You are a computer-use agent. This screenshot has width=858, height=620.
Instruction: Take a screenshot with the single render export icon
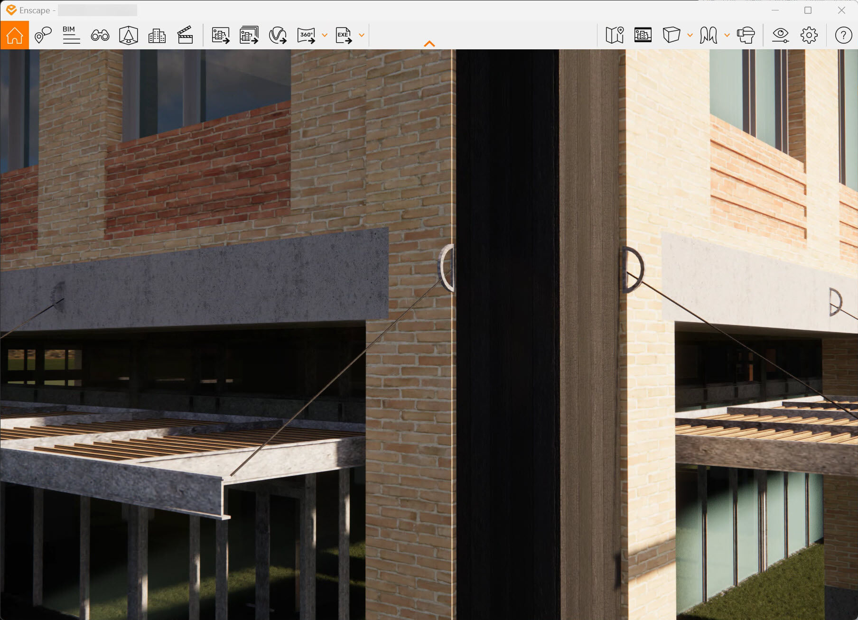[x=220, y=35]
